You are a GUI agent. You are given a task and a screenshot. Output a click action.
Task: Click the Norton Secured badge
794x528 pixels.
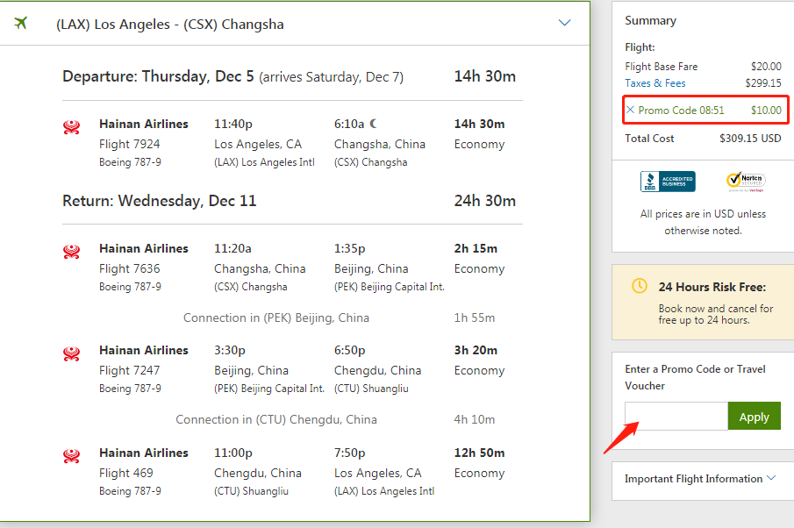pyautogui.click(x=746, y=182)
